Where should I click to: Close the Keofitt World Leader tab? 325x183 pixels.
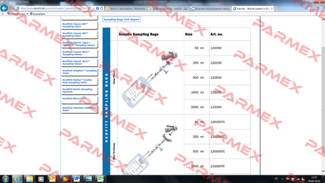coord(272,9)
